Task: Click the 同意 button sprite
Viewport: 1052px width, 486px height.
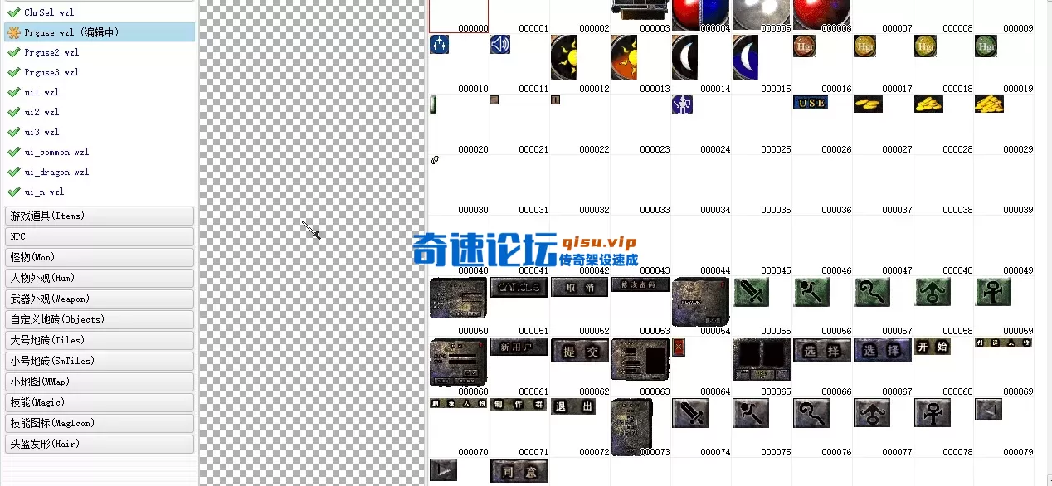Action: 519,470
